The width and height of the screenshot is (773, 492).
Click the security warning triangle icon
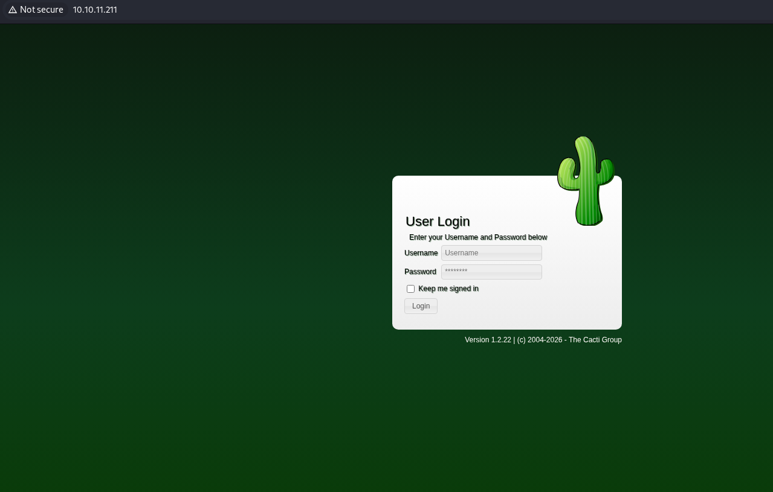click(x=12, y=10)
